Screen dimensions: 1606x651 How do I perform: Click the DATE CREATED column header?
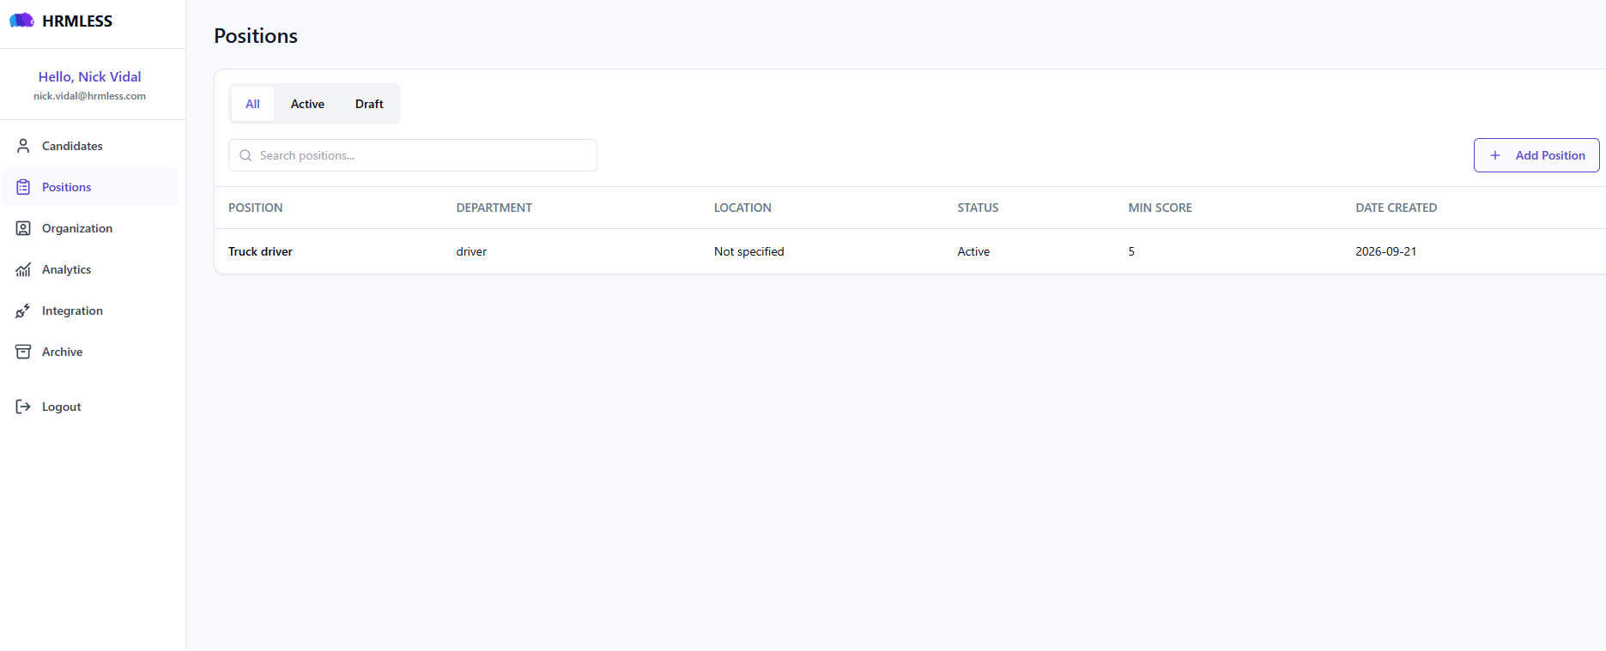[1396, 208]
